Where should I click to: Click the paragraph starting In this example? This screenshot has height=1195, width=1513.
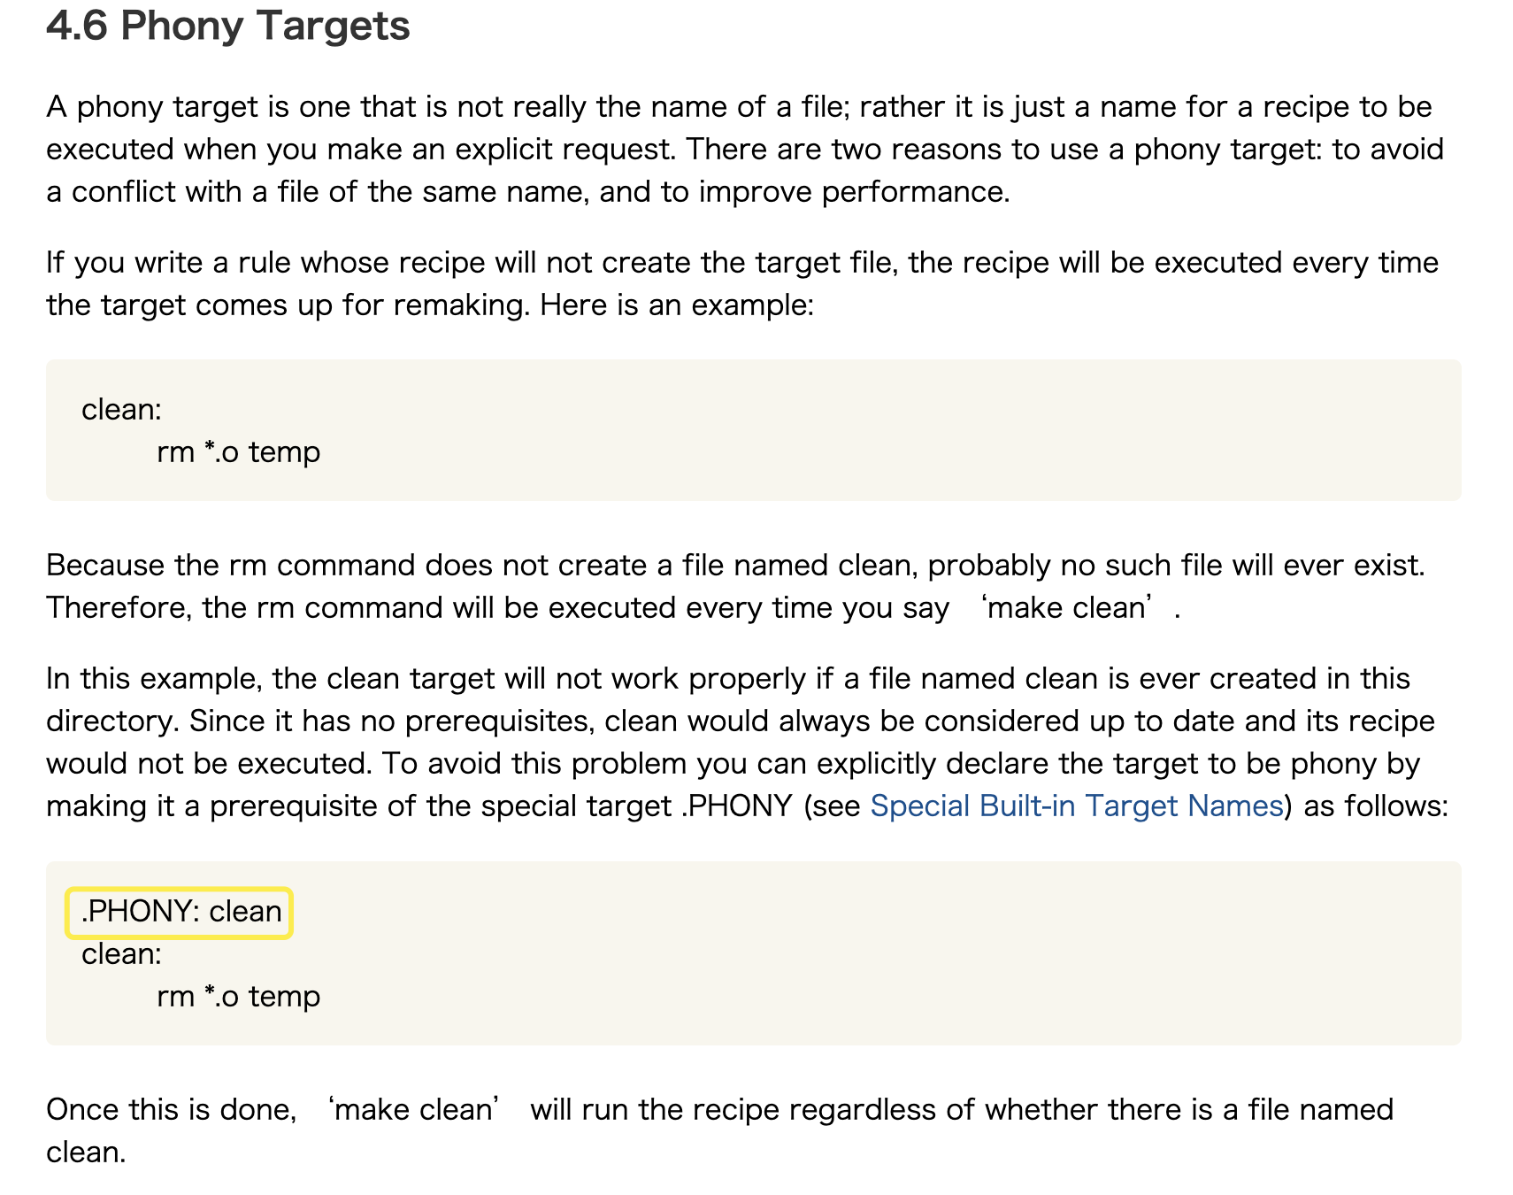pyautogui.click(x=748, y=742)
